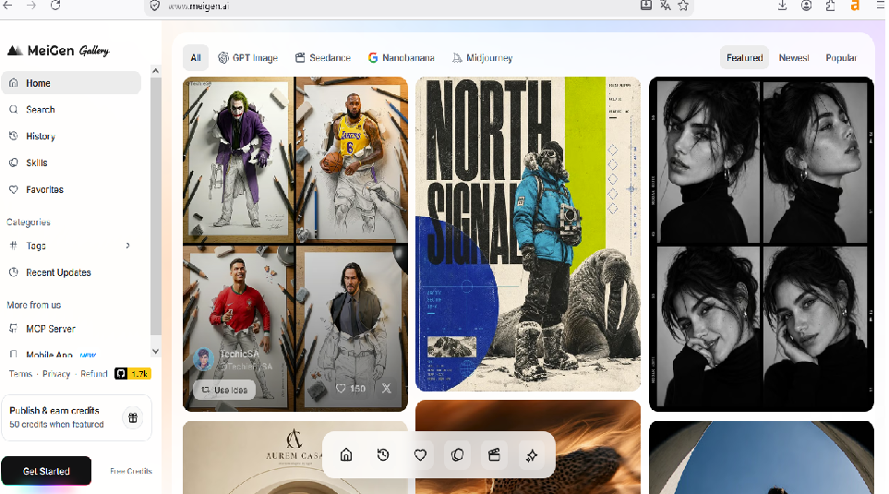Click the install app icon in address bar

tap(646, 6)
